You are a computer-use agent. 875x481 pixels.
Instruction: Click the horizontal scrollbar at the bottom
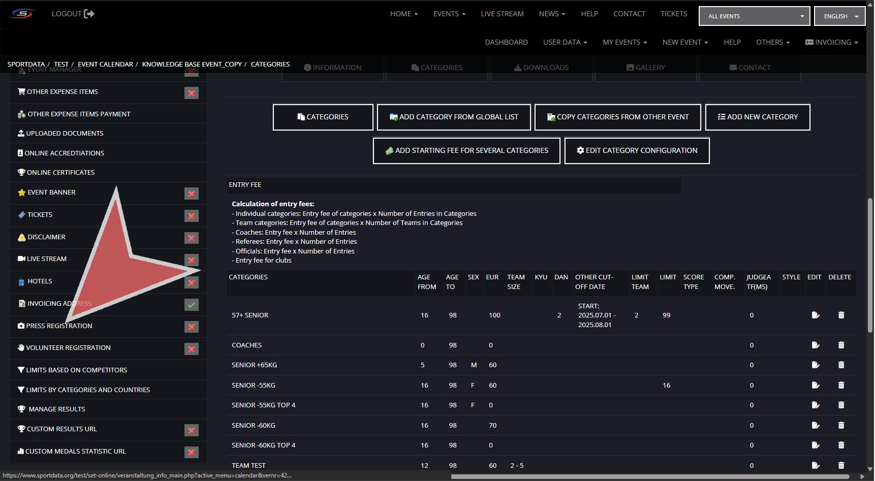point(650,476)
